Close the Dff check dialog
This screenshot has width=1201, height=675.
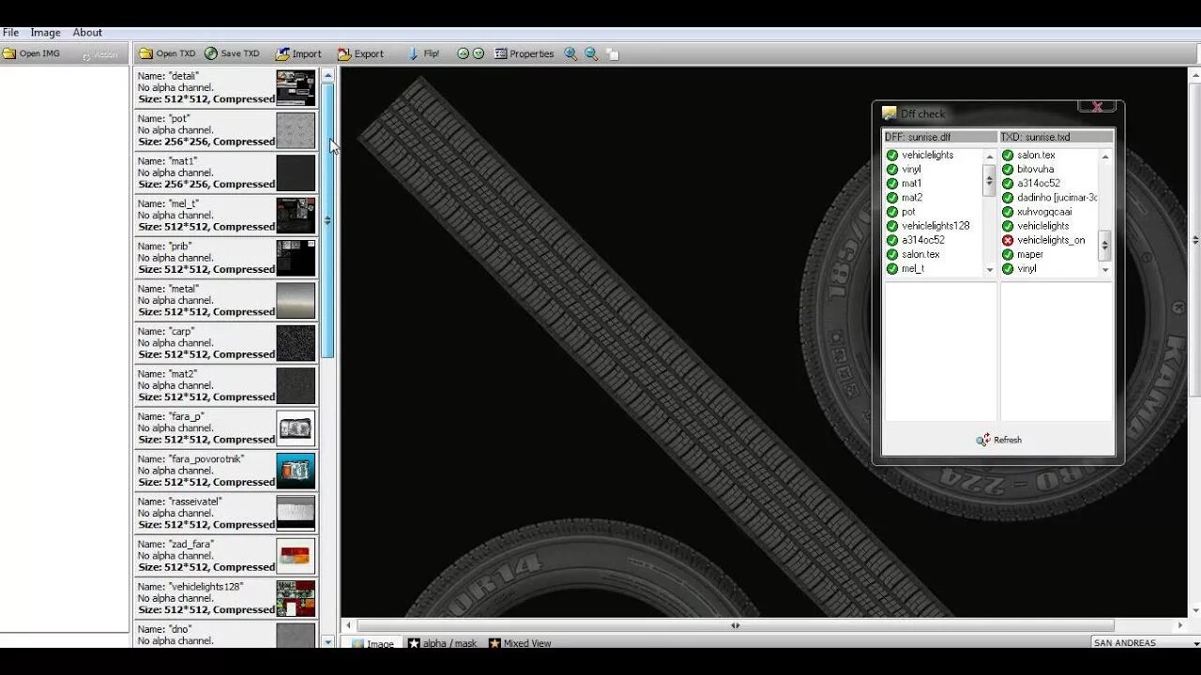click(x=1097, y=106)
